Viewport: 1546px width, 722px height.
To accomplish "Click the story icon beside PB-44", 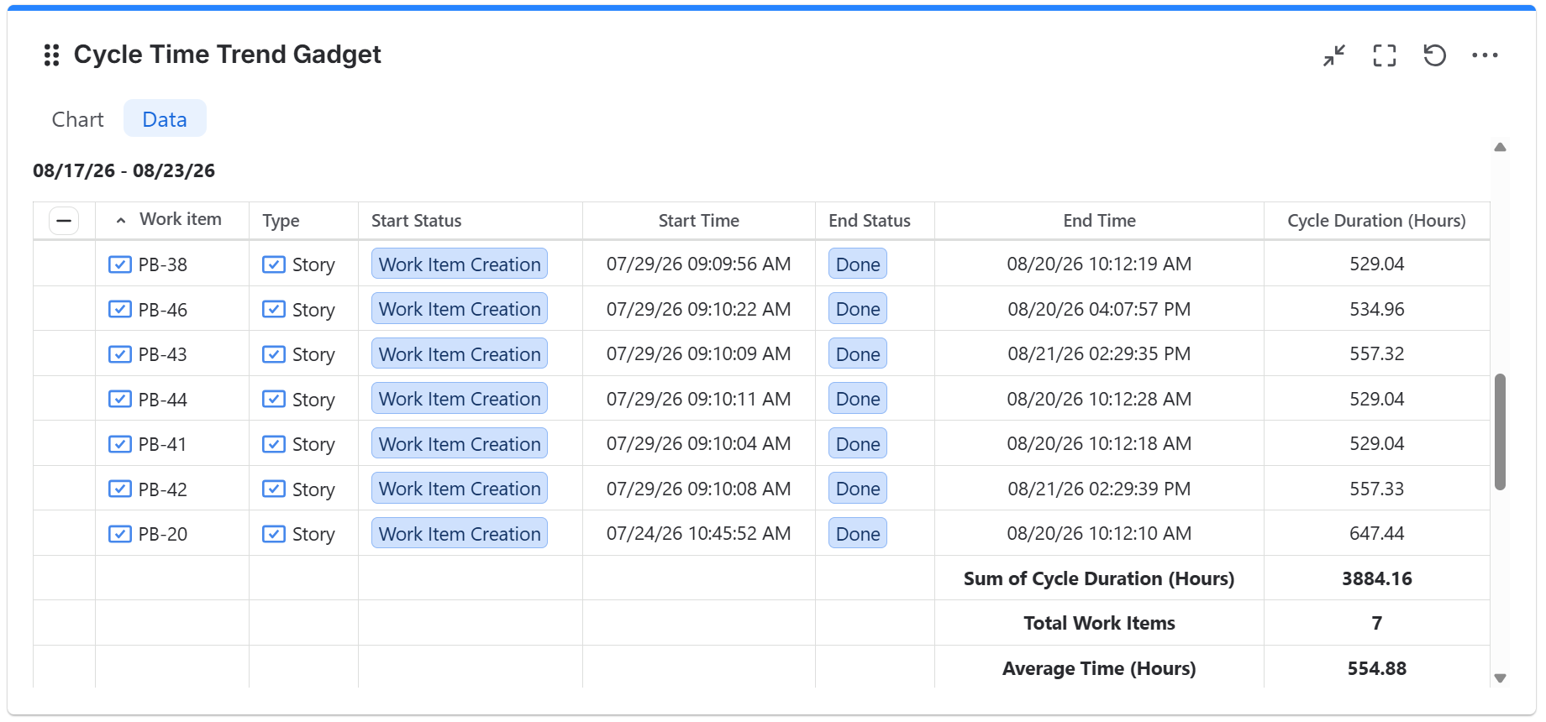I will (120, 399).
